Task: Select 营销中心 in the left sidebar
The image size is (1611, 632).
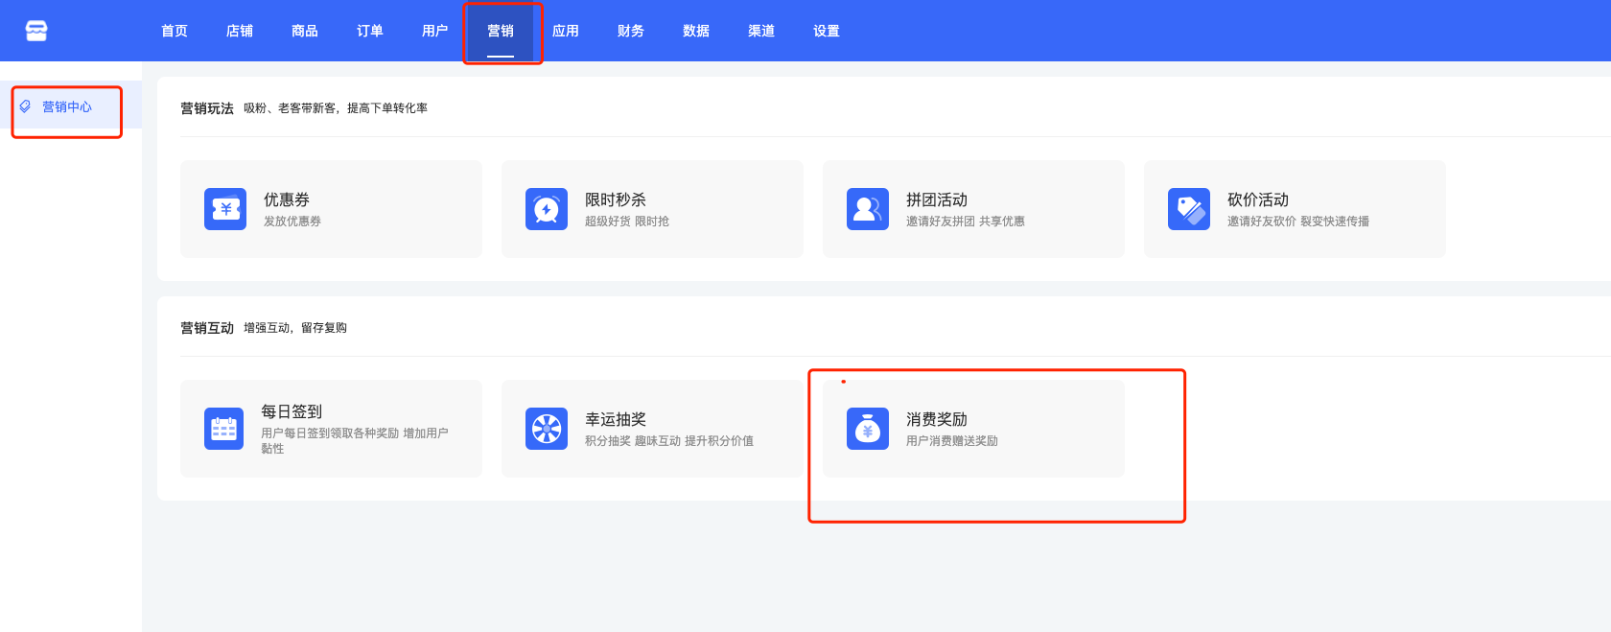Action: (x=67, y=106)
